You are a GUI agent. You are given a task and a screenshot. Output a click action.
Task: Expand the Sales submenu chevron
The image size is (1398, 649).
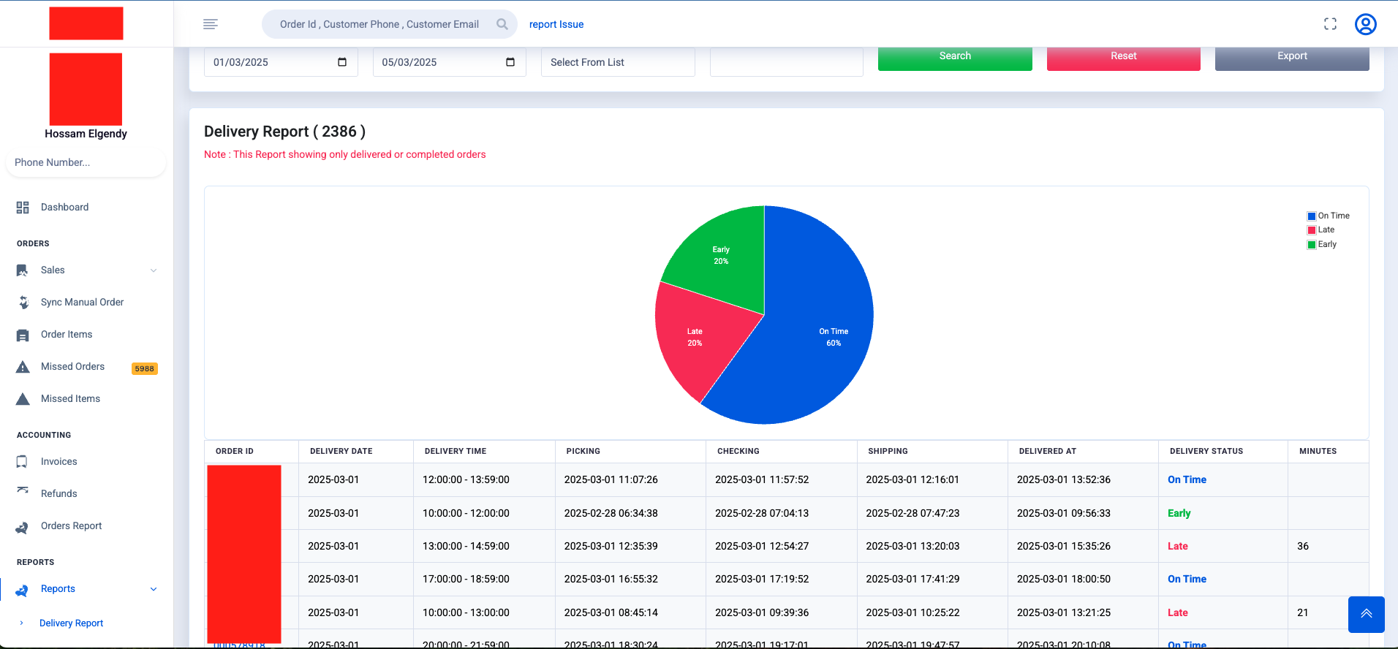point(154,270)
